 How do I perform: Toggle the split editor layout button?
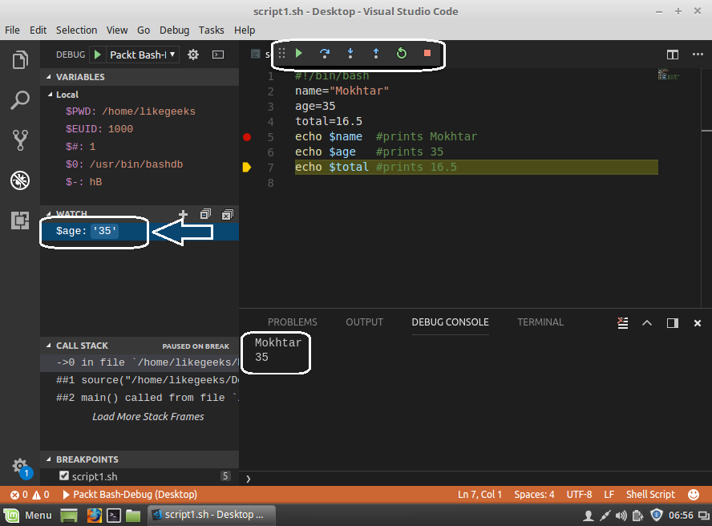tap(673, 55)
